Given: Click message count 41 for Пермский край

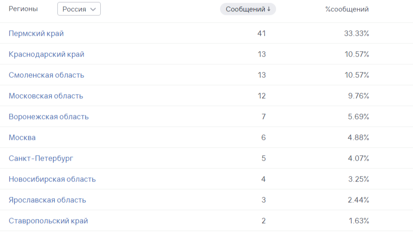Looking at the screenshot, I should pyautogui.click(x=261, y=33).
